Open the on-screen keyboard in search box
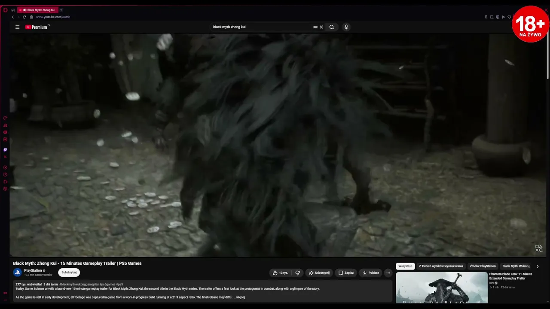The width and height of the screenshot is (550, 309). [315, 27]
